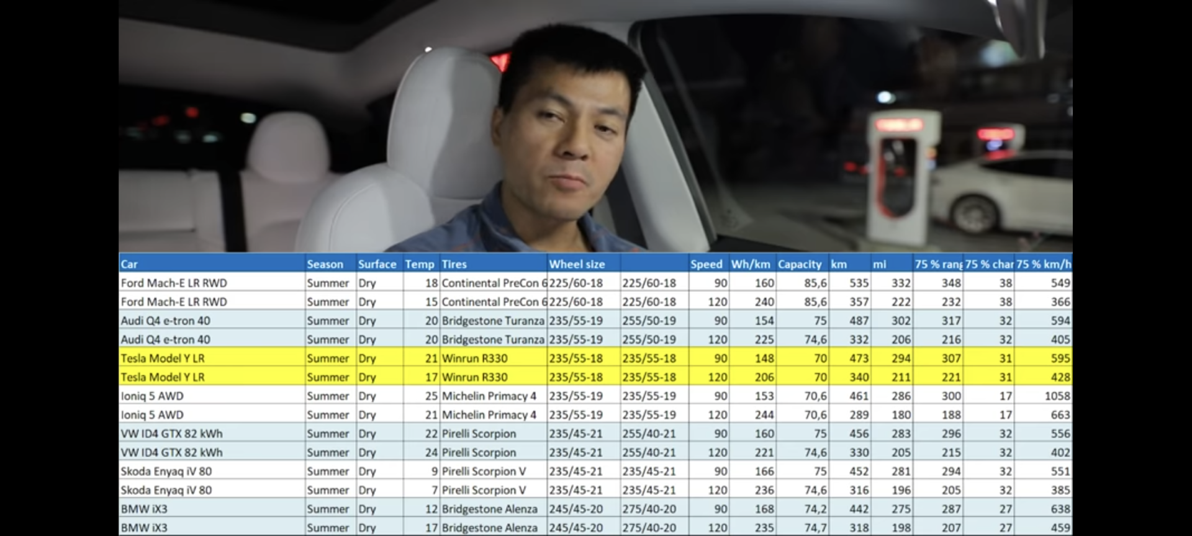
Task: Click the km value '316'
Action: pos(859,490)
